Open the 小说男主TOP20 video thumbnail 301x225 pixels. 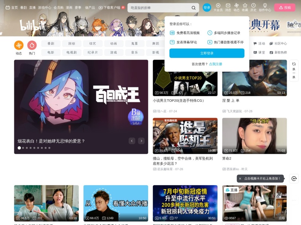[x=185, y=78]
